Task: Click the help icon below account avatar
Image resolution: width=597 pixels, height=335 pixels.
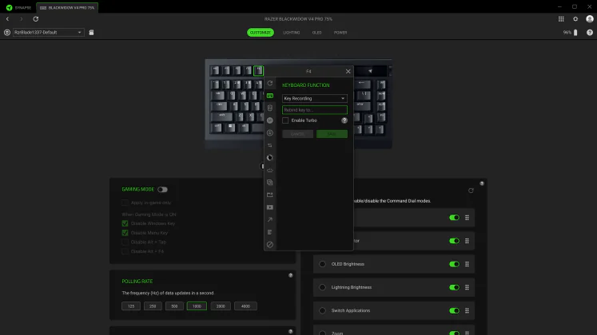Action: click(x=590, y=32)
